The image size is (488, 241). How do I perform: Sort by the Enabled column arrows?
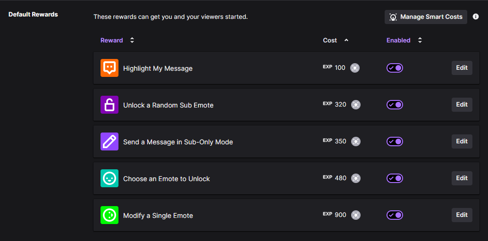(420, 41)
